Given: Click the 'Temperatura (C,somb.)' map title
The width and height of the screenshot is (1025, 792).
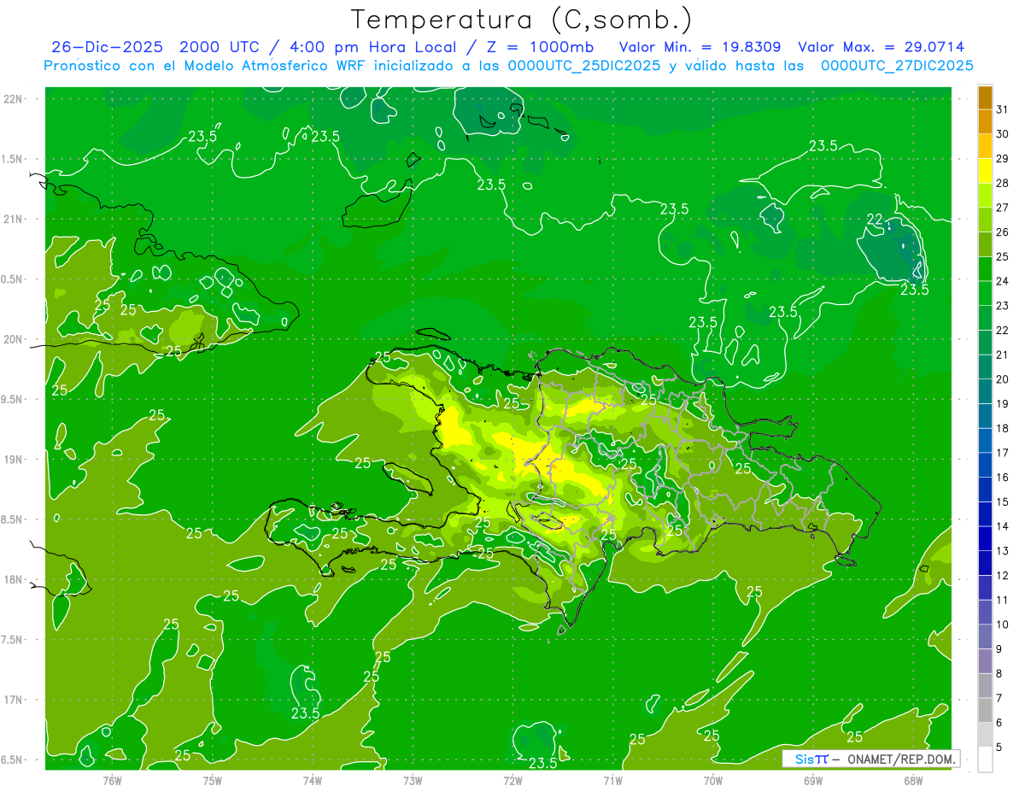Looking at the screenshot, I should tap(522, 20).
